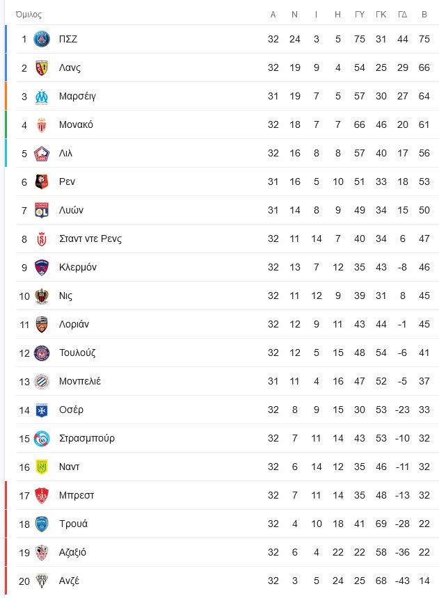Click the ΓΔ goal difference column header
Screen dimensions: 439x598
tap(402, 15)
